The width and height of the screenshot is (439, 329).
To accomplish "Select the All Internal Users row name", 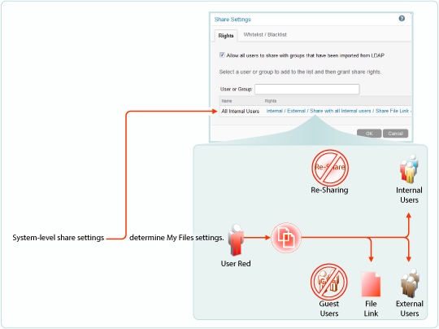I will pyautogui.click(x=240, y=111).
